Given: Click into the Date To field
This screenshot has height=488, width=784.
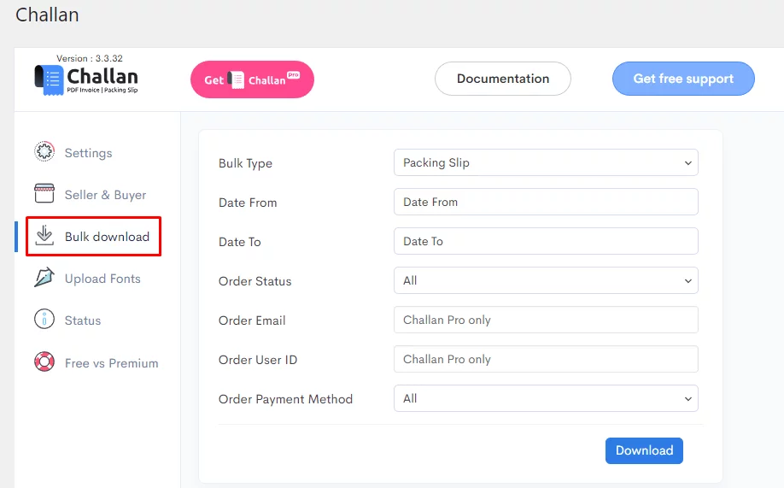Looking at the screenshot, I should [x=546, y=241].
